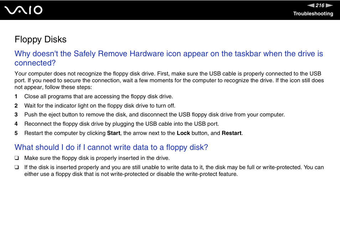Go to next page using right arrow

[329, 5]
